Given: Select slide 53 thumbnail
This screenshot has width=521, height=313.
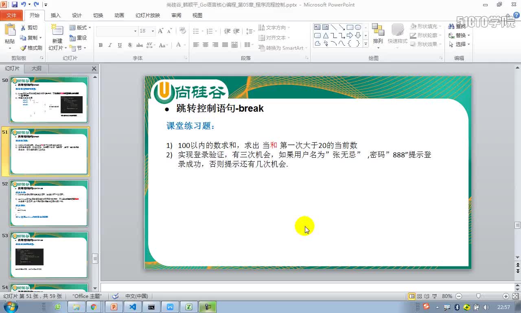Looking at the screenshot, I should (49, 255).
